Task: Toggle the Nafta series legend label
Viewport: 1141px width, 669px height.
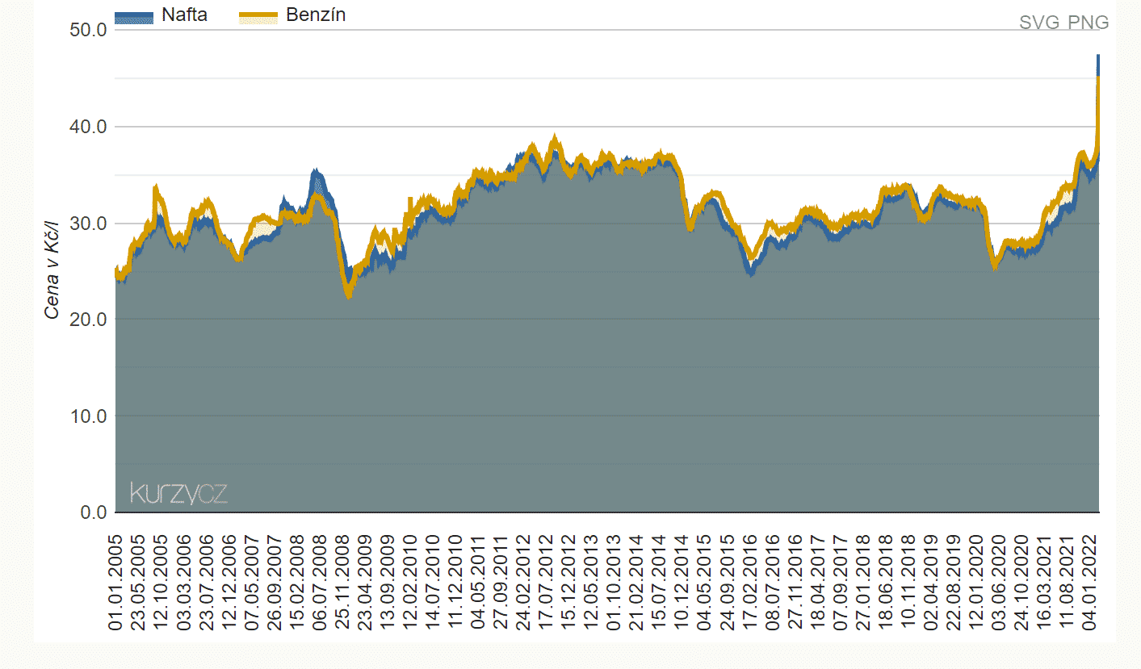Action: 184,15
